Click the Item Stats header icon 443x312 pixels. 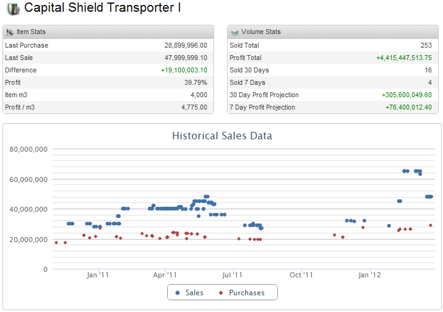(10, 32)
